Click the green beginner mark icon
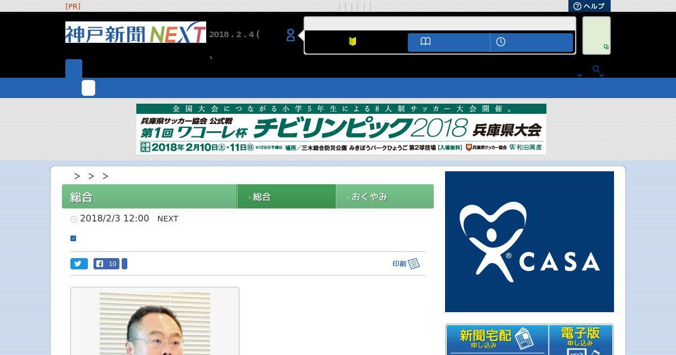The height and width of the screenshot is (355, 676). pyautogui.click(x=353, y=41)
